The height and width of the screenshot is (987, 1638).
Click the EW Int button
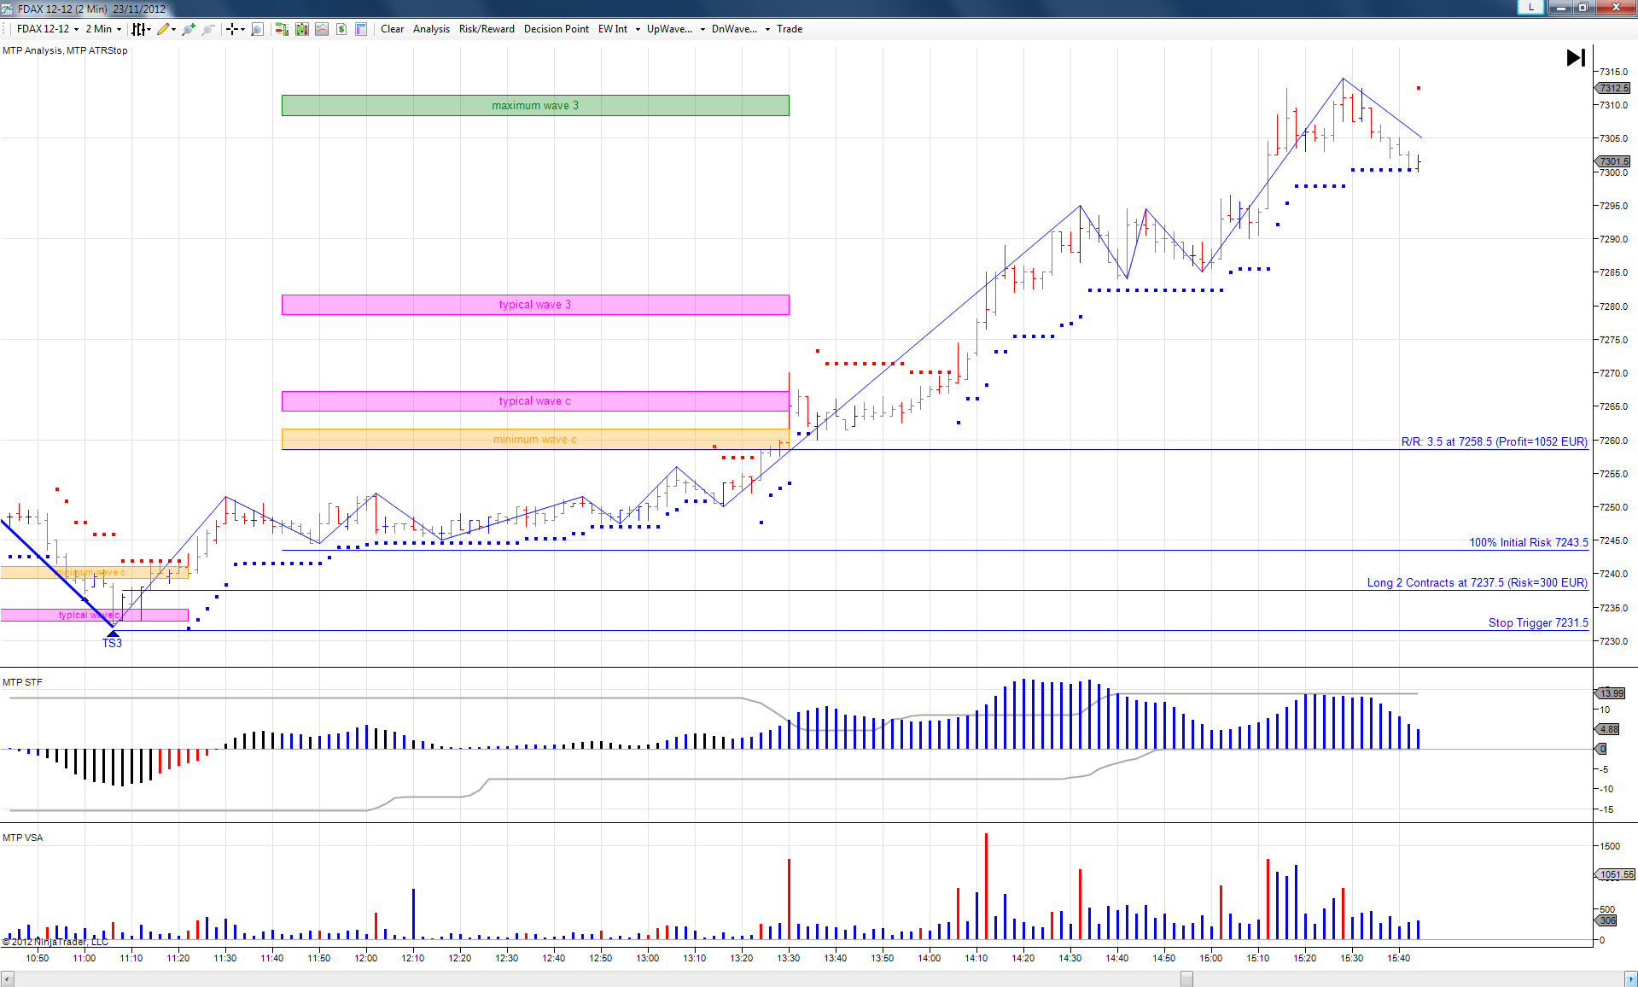[x=613, y=29]
